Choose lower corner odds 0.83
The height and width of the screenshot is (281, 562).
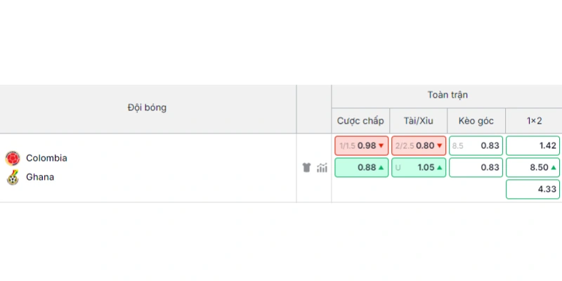pyautogui.click(x=476, y=167)
